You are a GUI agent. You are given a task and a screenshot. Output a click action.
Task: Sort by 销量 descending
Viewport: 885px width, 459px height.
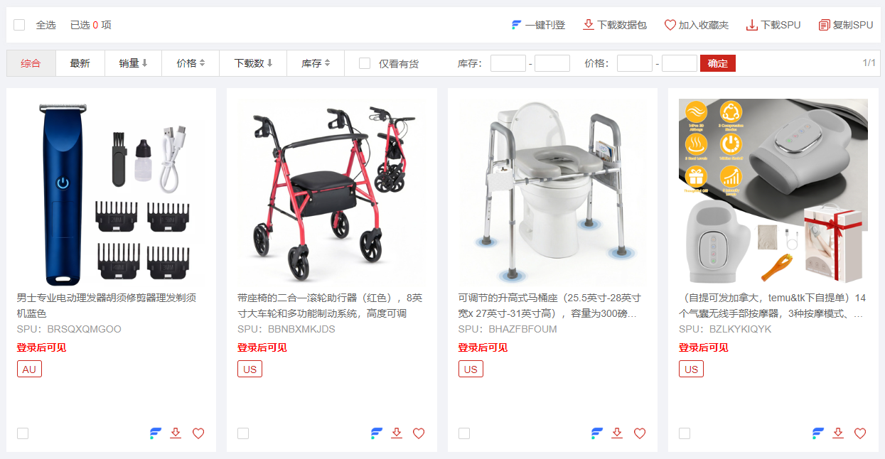point(134,63)
